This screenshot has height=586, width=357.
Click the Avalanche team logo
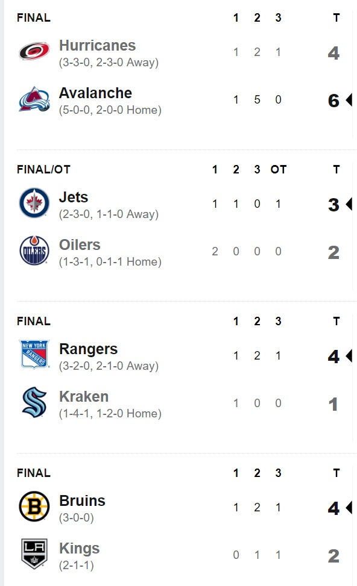pos(34,99)
